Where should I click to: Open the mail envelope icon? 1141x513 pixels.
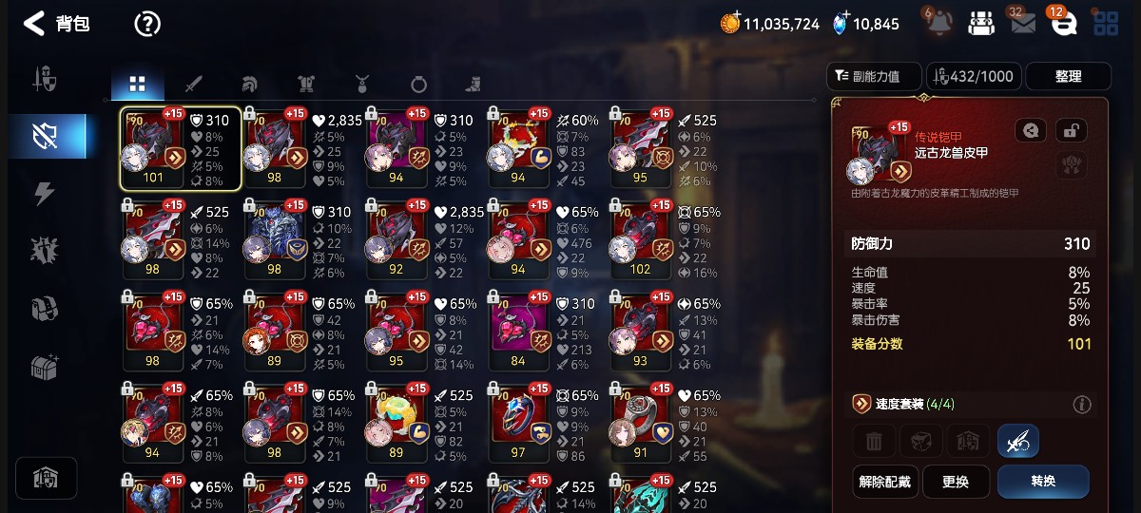coord(1023,23)
